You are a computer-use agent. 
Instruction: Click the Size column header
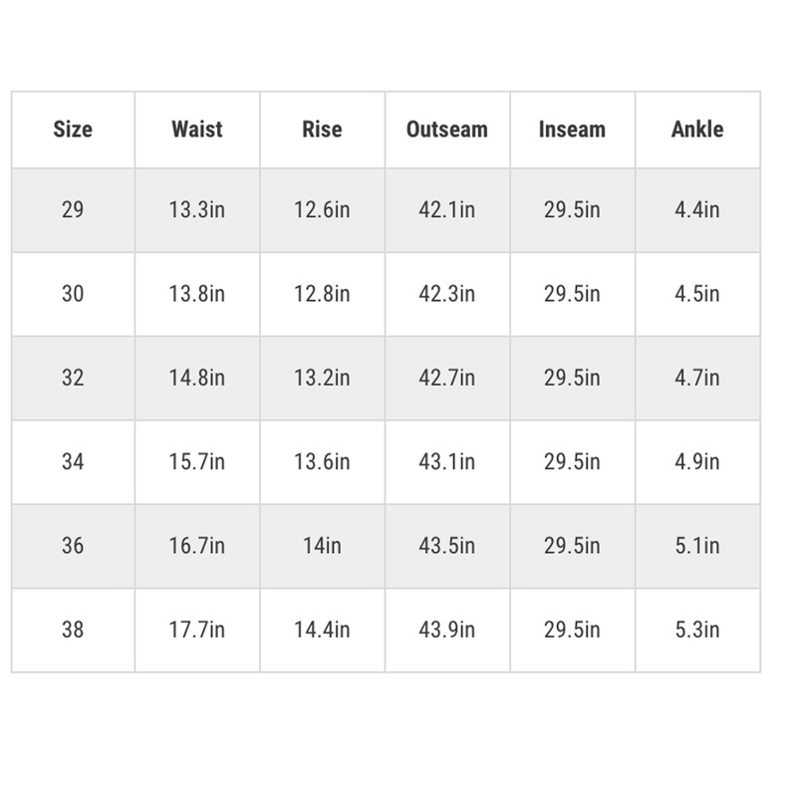(73, 130)
